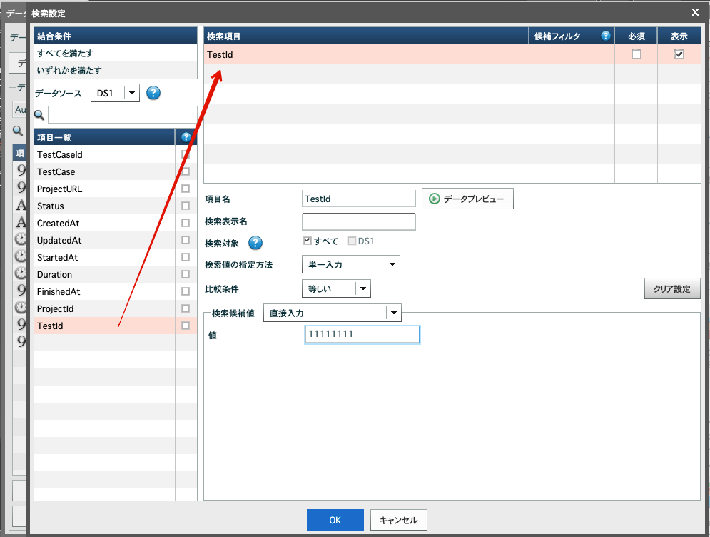
Task: Tick the checkbox for Status
Action: pyautogui.click(x=186, y=206)
